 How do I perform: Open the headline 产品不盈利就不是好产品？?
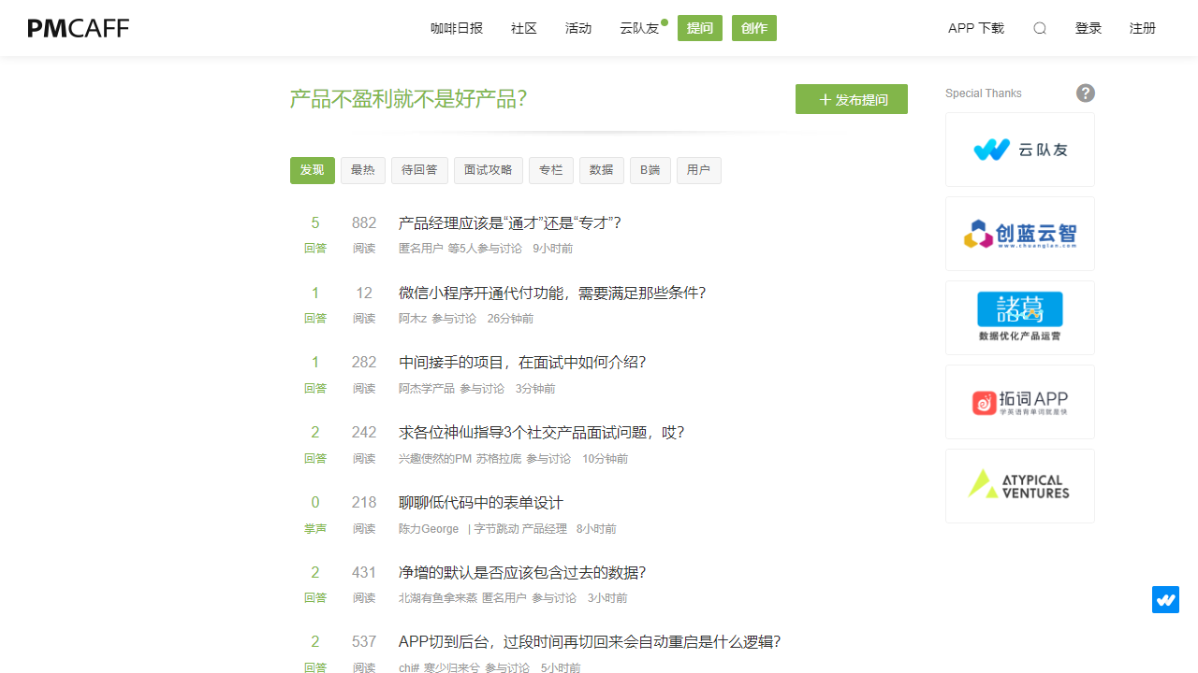409,99
